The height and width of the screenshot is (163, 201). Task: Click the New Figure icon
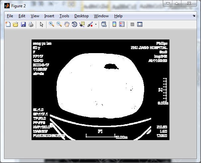(8, 24)
